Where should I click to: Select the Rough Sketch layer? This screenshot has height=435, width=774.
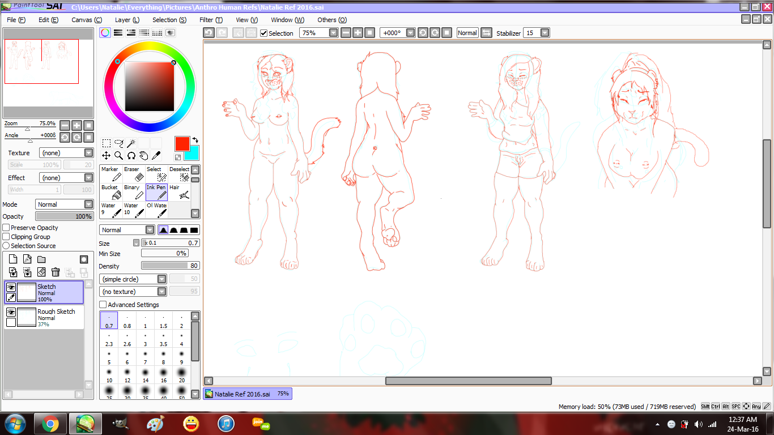(44, 318)
